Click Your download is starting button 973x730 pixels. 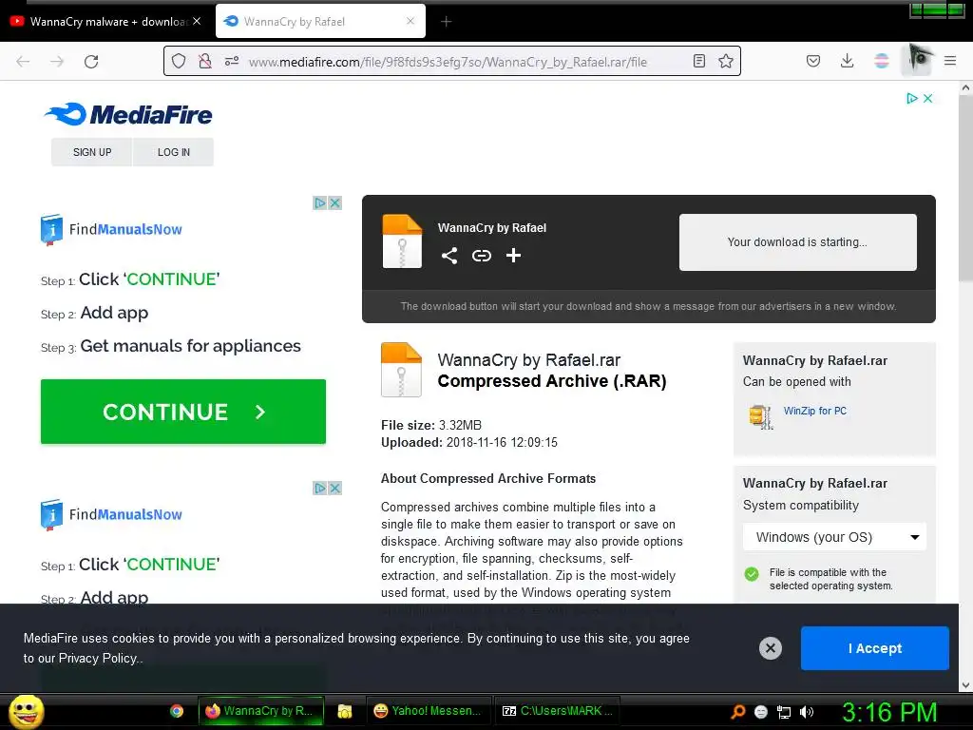(797, 242)
